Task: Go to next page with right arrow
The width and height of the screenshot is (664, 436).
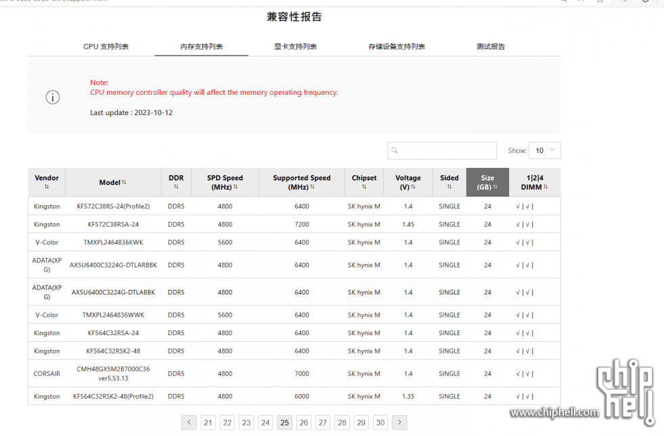Action: coord(399,422)
